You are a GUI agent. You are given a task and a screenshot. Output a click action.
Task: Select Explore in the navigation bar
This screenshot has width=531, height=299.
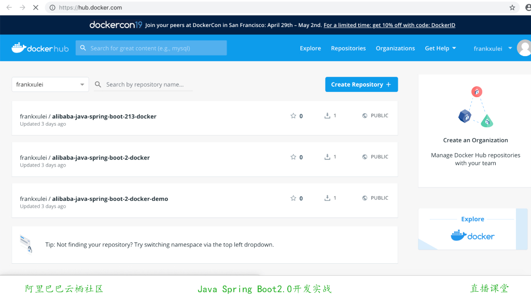(x=310, y=48)
